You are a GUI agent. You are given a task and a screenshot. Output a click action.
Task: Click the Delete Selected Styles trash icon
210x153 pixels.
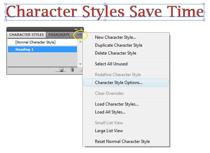[72, 70]
